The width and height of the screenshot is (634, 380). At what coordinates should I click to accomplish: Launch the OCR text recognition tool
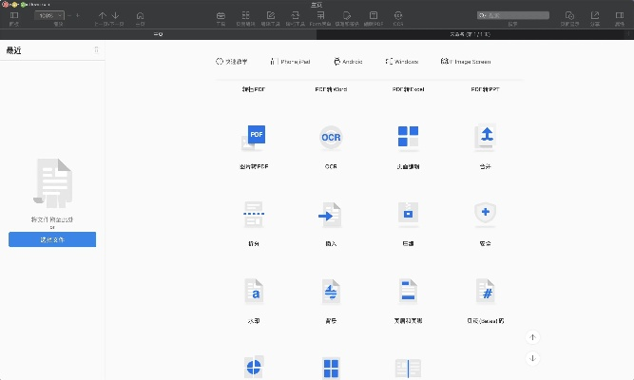click(331, 139)
